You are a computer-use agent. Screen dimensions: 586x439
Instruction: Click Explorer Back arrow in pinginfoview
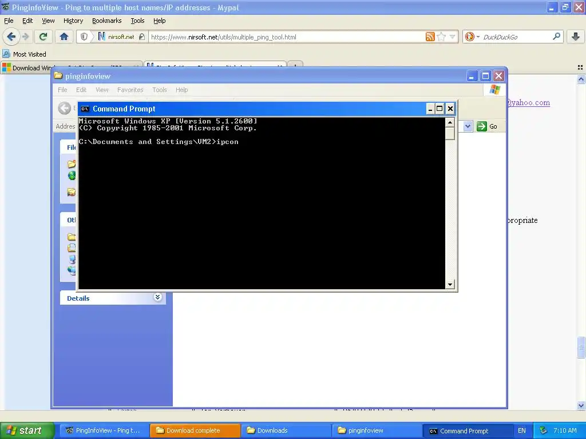point(64,108)
